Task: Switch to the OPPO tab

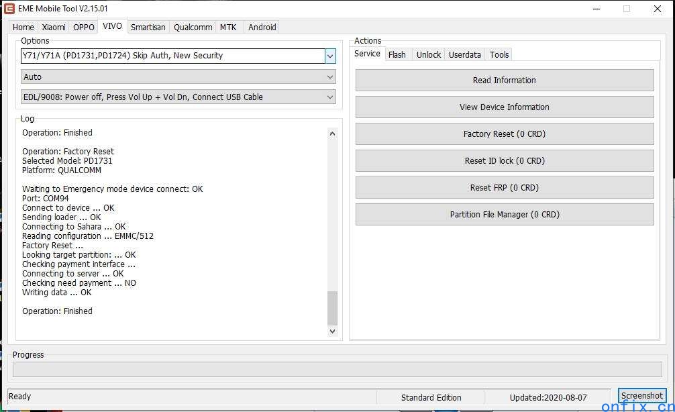Action: point(83,27)
